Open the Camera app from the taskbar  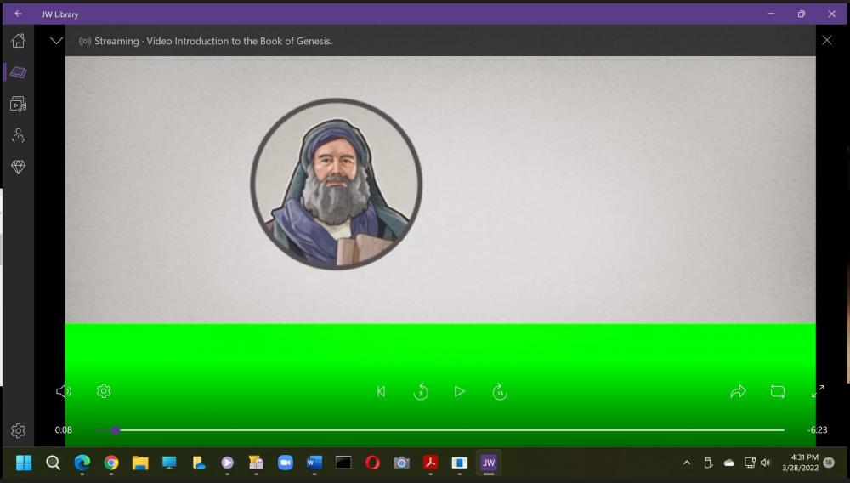pos(402,463)
